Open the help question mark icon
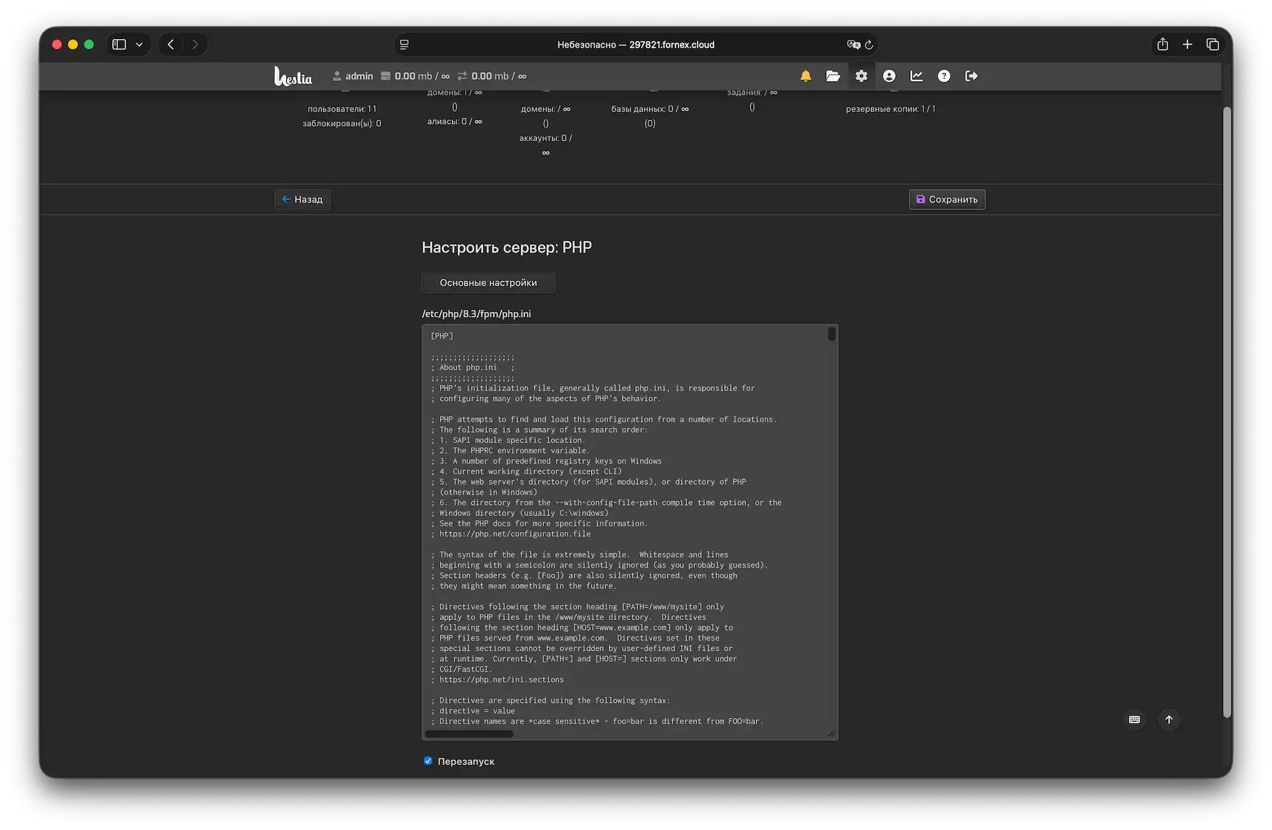Image resolution: width=1272 pixels, height=830 pixels. tap(944, 76)
